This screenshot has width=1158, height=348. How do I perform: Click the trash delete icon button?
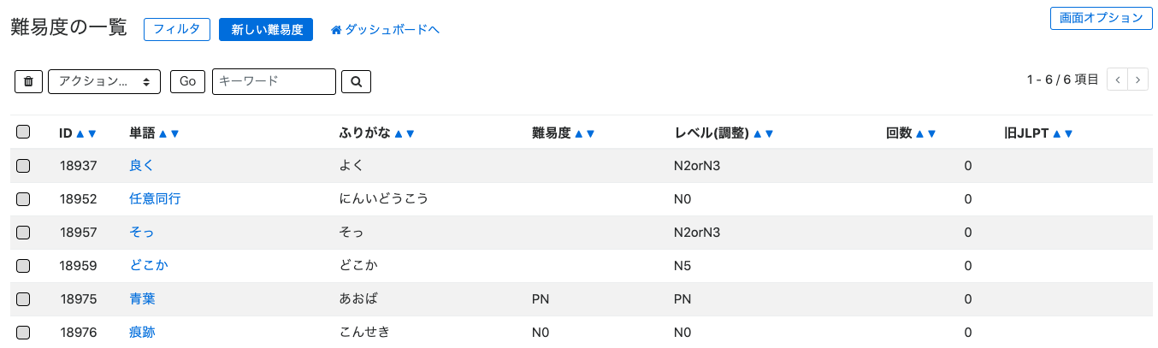[28, 81]
